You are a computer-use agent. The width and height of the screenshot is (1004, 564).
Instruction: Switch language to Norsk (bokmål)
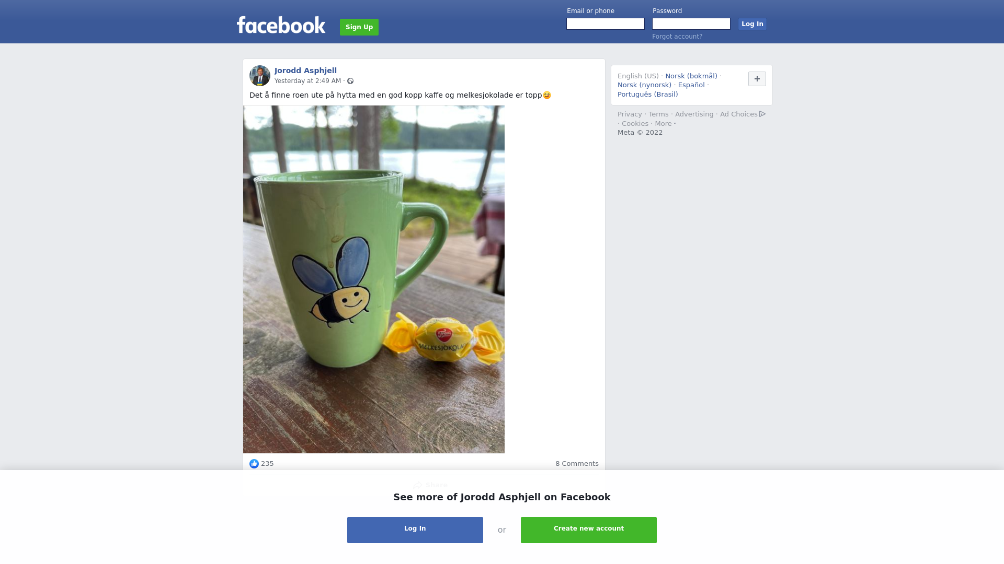[x=691, y=76]
